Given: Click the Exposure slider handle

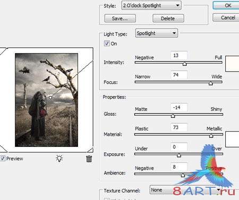Looking at the screenshot, I should pyautogui.click(x=179, y=155).
